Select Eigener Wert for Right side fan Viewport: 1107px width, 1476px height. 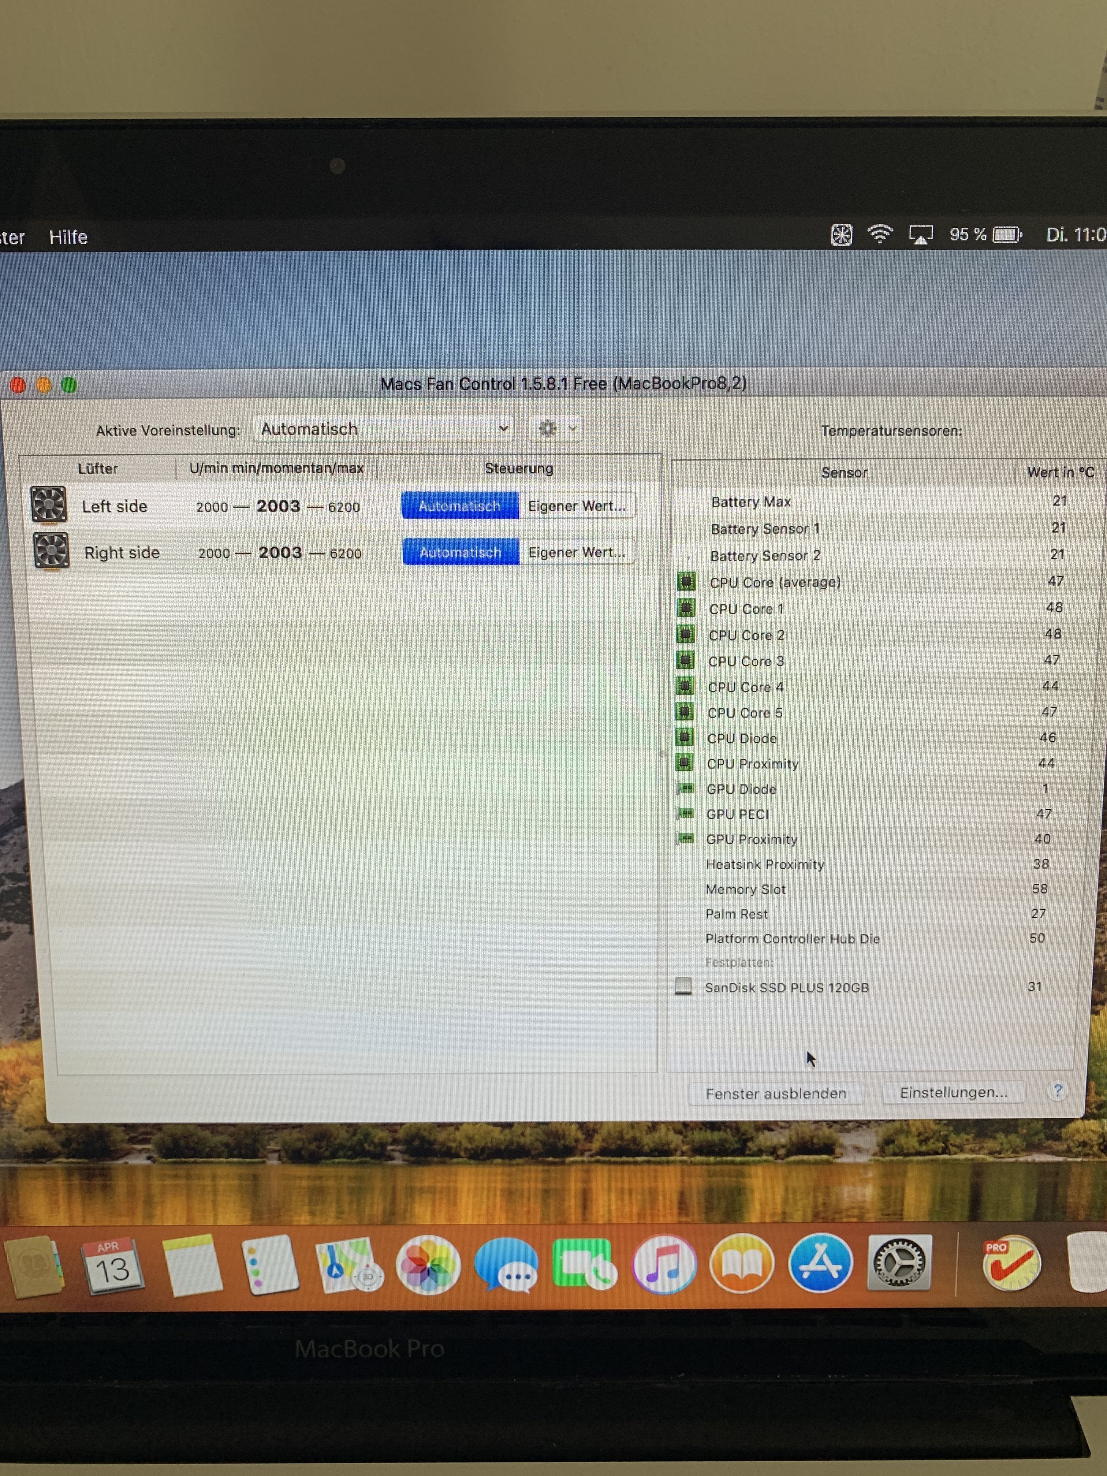(x=577, y=552)
